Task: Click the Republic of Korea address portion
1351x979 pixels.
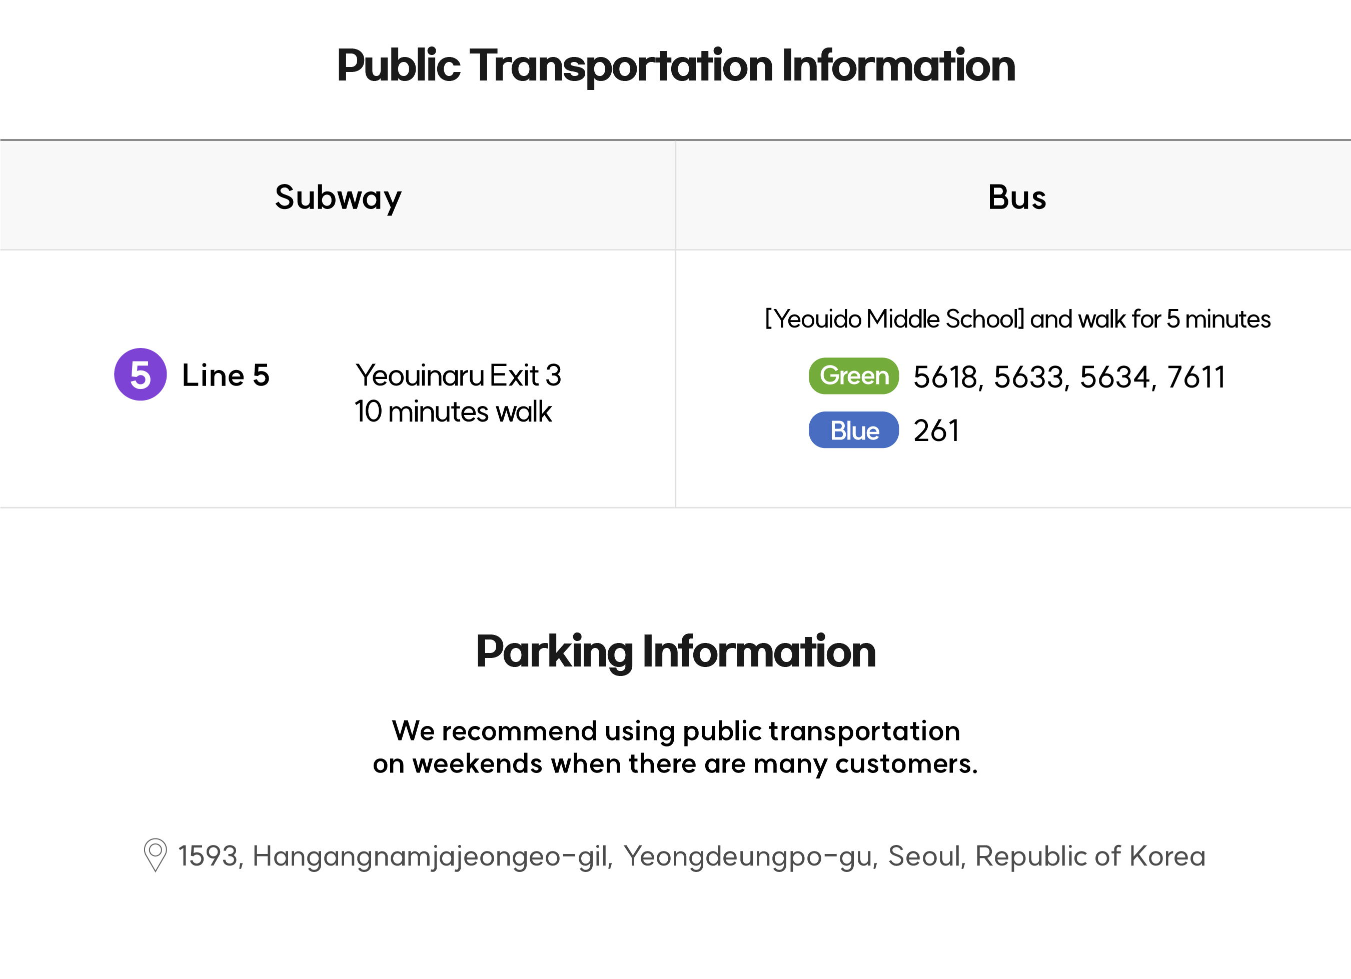Action: [1090, 855]
